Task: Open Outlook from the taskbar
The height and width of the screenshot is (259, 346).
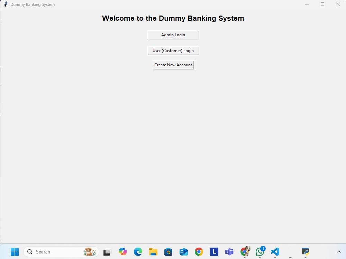Action: click(x=184, y=252)
